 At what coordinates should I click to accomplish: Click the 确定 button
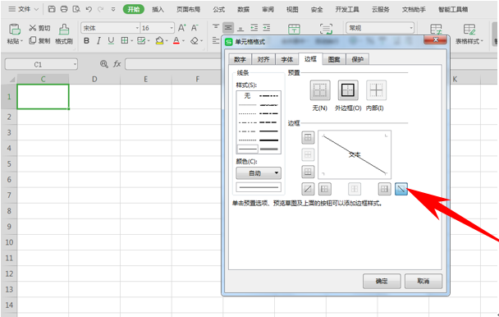[382, 281]
